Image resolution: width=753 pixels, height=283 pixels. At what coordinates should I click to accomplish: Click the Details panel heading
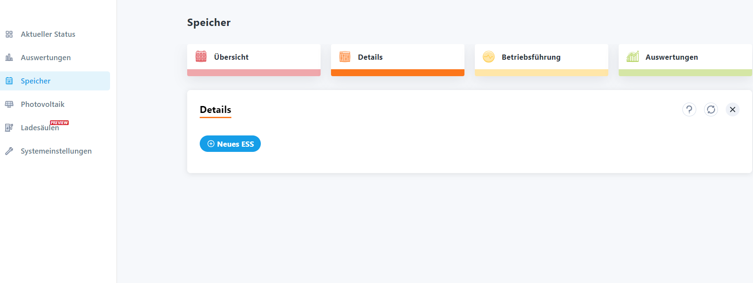pyautogui.click(x=215, y=109)
